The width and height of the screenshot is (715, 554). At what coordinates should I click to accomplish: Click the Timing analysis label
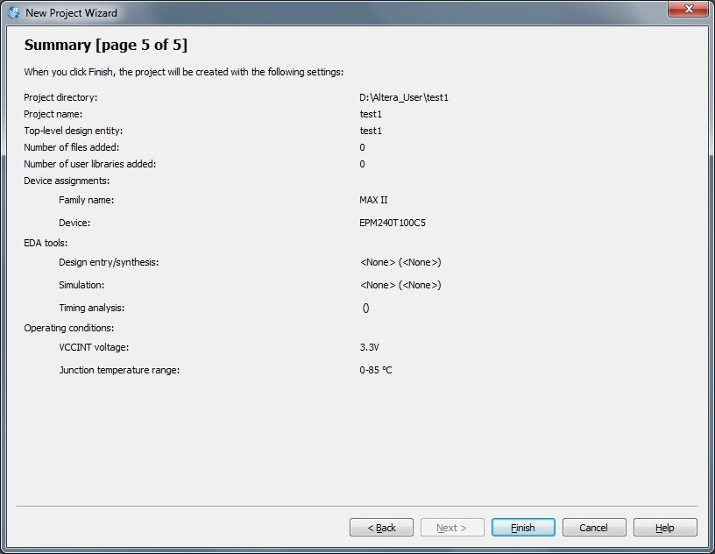(92, 308)
